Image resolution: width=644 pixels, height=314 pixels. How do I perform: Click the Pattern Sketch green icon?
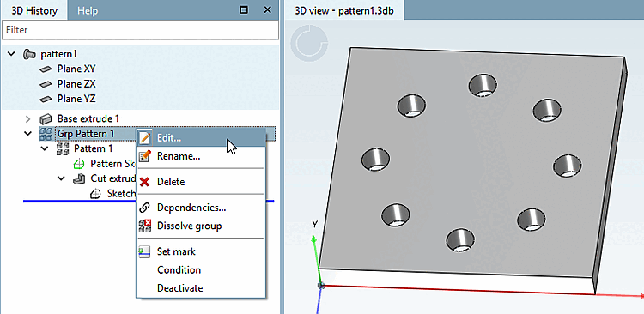tap(78, 164)
